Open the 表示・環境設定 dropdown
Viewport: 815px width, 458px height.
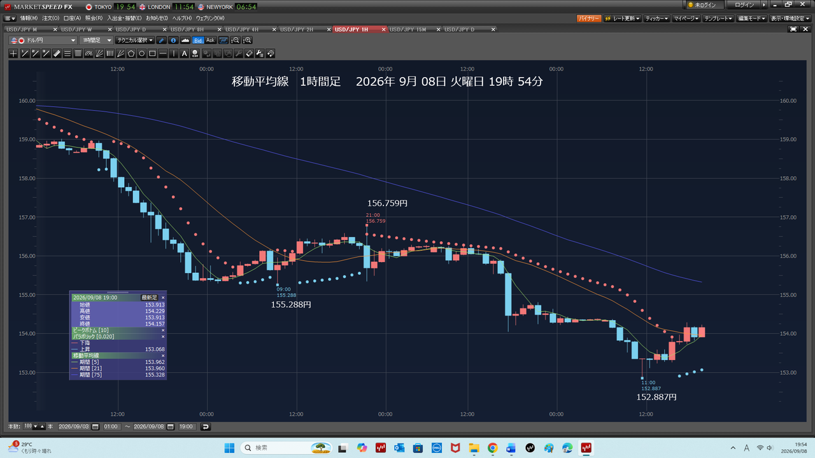791,18
